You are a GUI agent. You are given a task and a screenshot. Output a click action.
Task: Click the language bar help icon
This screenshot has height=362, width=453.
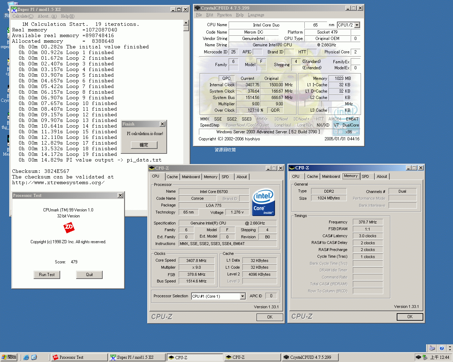[441, 348]
